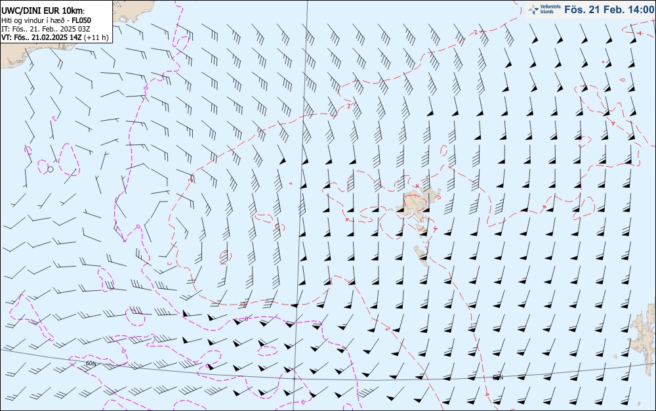Click the small circle calm-wind marker
The height and width of the screenshot is (411, 656).
(51, 169)
